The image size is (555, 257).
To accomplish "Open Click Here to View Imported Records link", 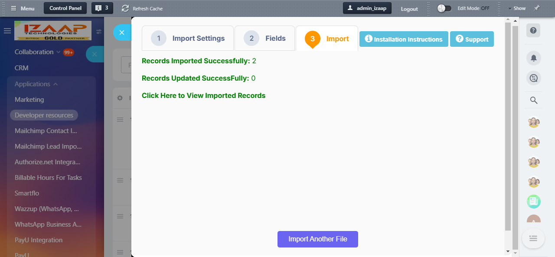I will 203,95.
